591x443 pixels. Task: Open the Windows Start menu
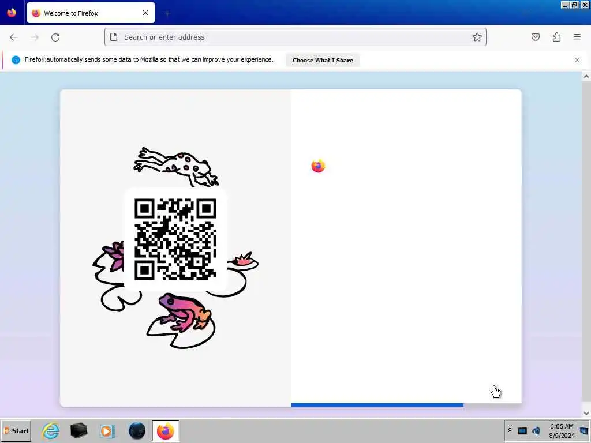point(16,431)
